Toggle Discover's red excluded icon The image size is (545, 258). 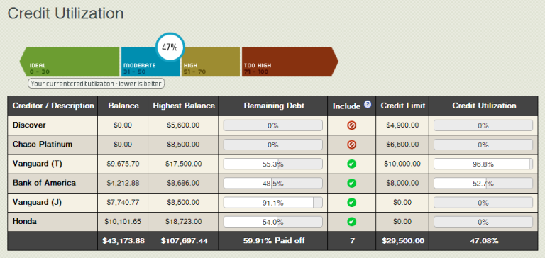tap(351, 126)
